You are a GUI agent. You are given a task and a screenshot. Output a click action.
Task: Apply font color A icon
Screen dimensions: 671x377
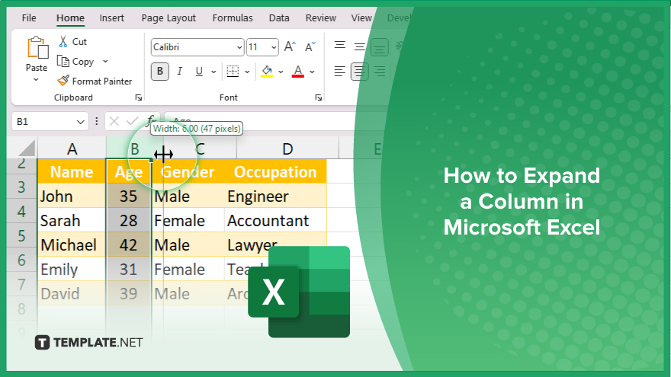point(298,72)
